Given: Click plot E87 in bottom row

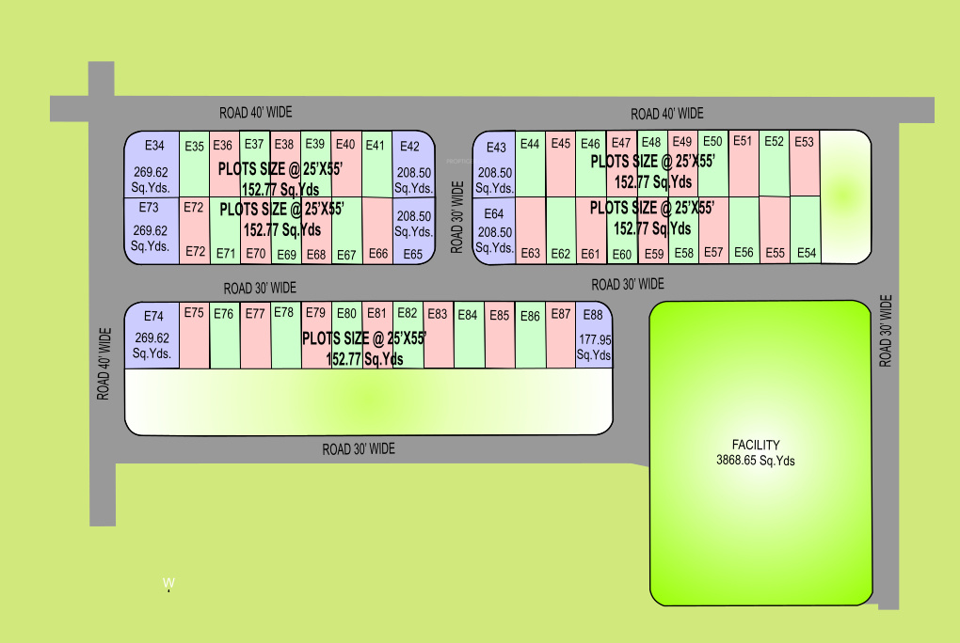Looking at the screenshot, I should [x=561, y=335].
